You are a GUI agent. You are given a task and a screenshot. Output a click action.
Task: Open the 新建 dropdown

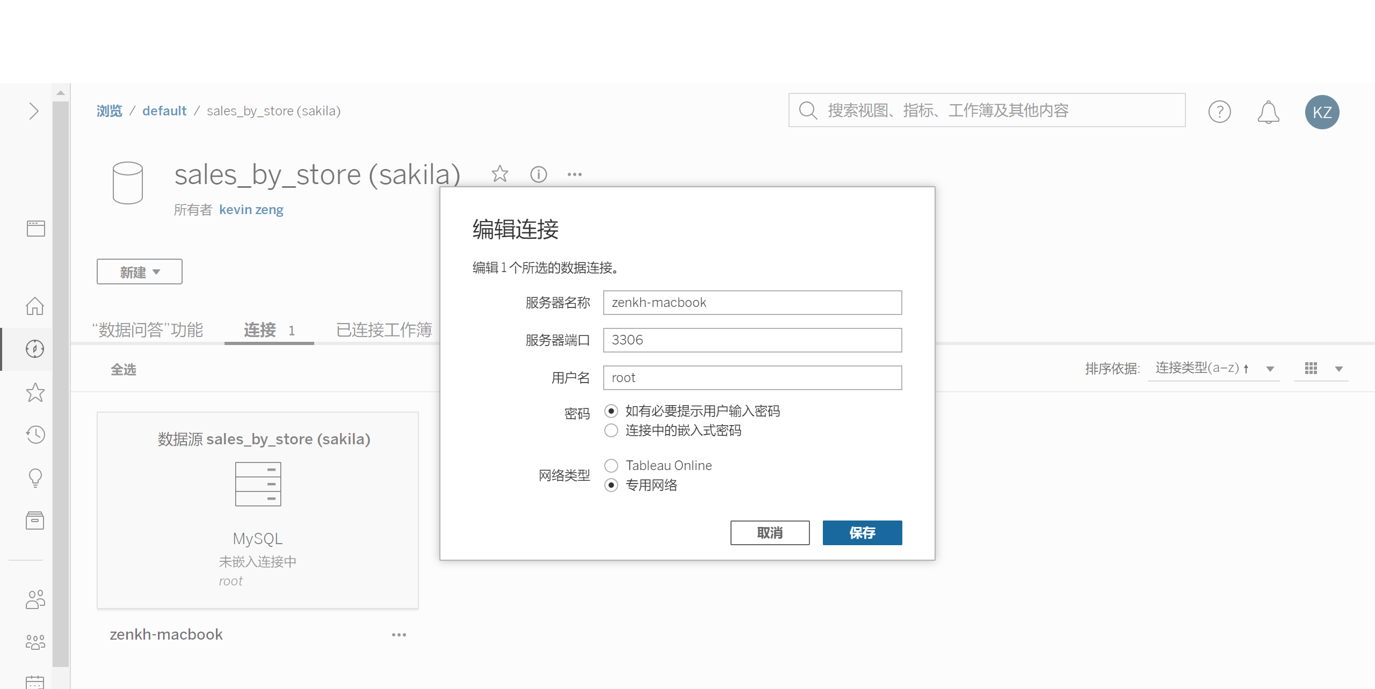point(140,272)
